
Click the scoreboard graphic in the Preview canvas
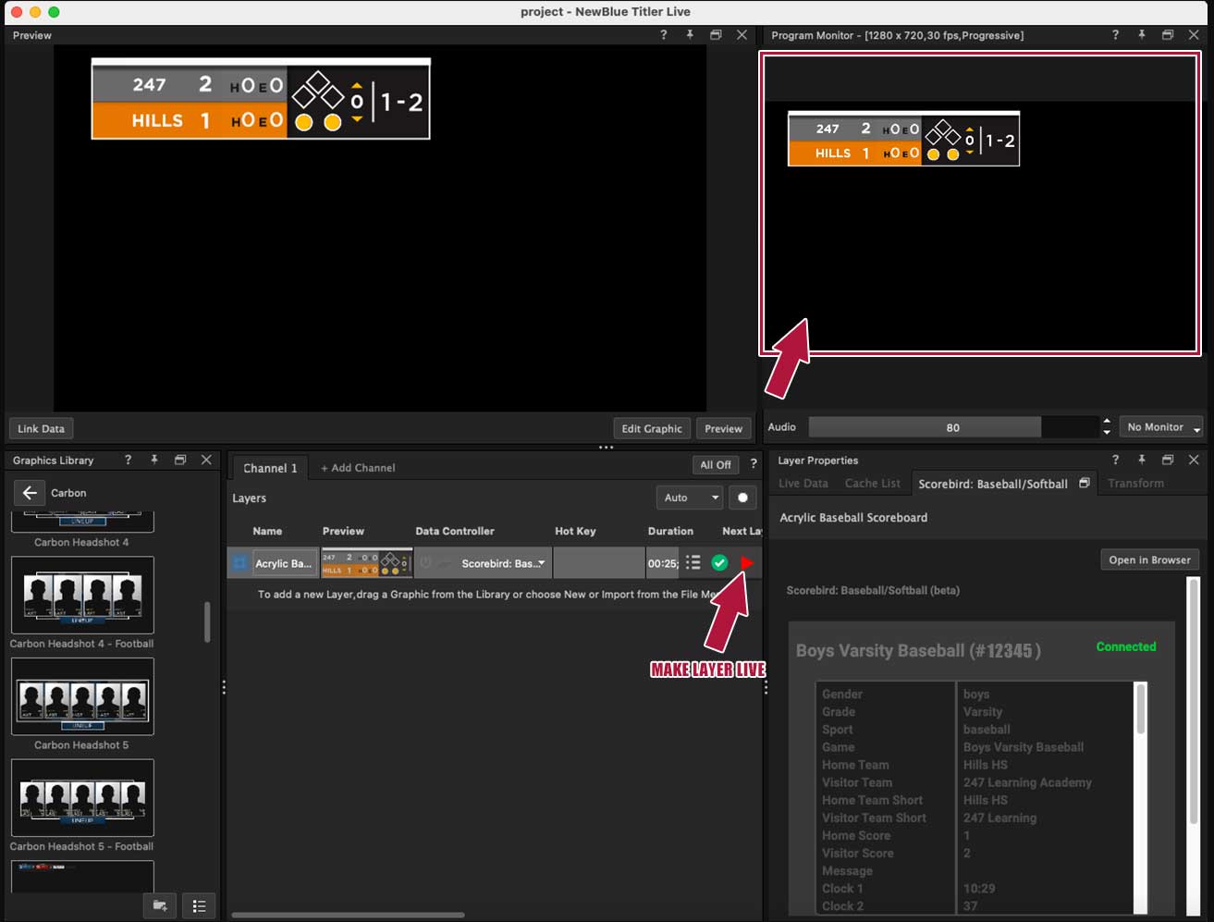click(x=261, y=99)
